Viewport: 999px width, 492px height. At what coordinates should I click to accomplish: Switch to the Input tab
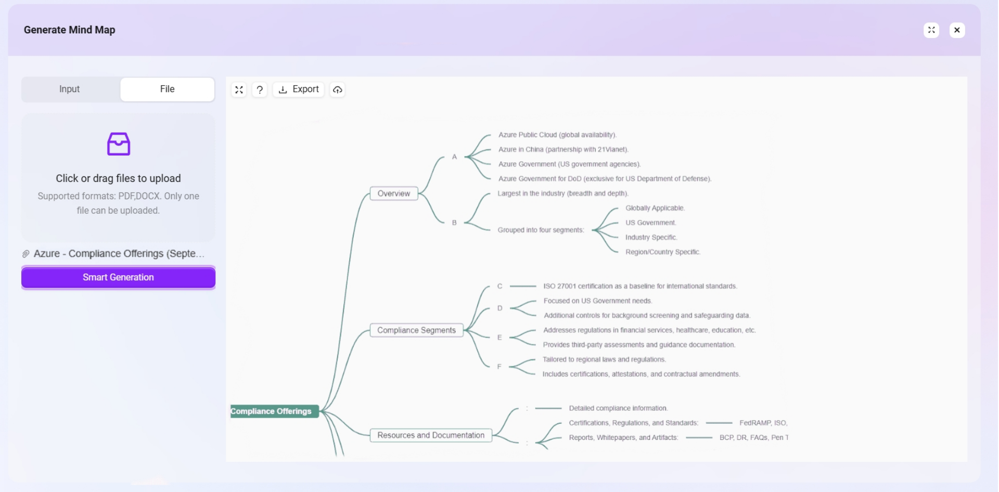[70, 89]
